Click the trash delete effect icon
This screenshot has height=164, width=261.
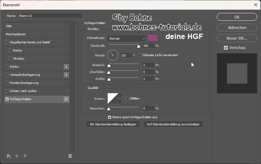[70, 156]
